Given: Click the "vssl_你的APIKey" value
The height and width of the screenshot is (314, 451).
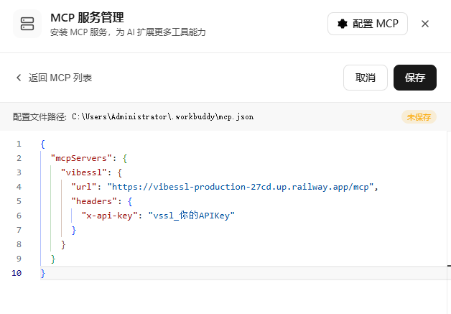Looking at the screenshot, I should point(192,216).
